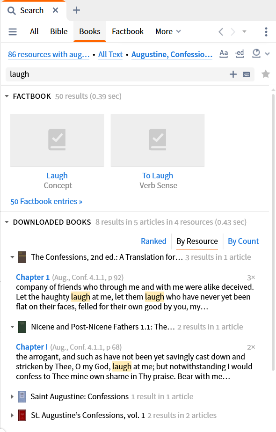Add a new tab with plus
Image resolution: width=276 pixels, height=432 pixels.
coord(76,10)
